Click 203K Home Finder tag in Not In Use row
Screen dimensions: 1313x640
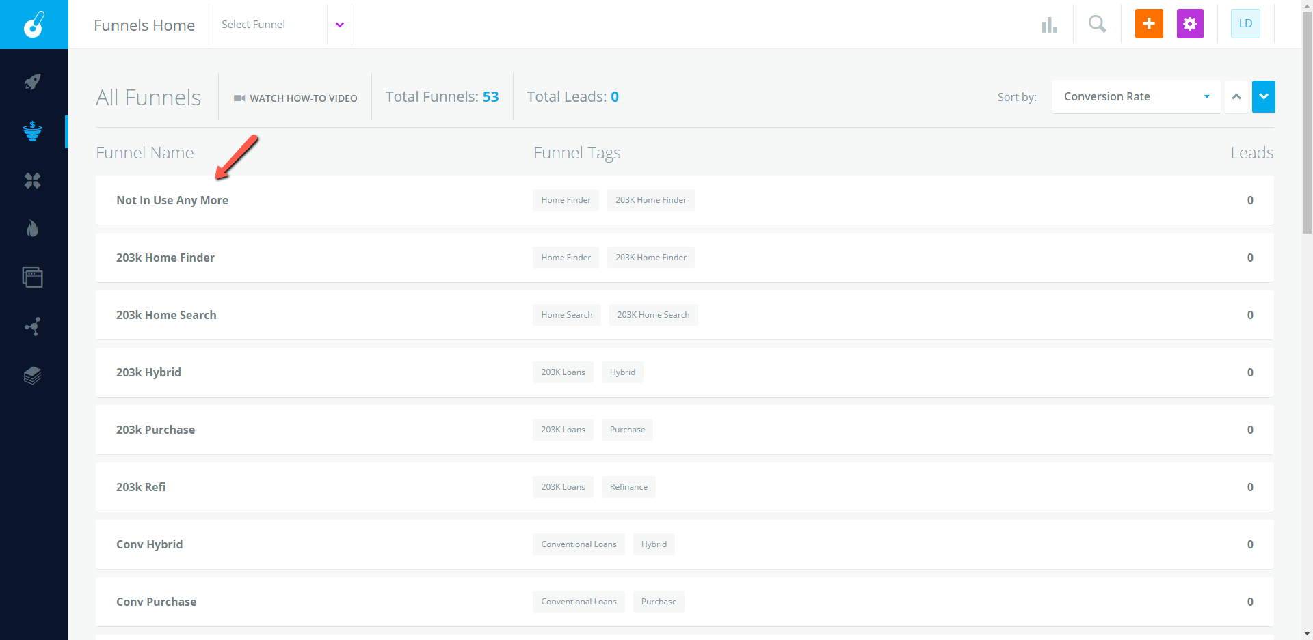click(650, 200)
